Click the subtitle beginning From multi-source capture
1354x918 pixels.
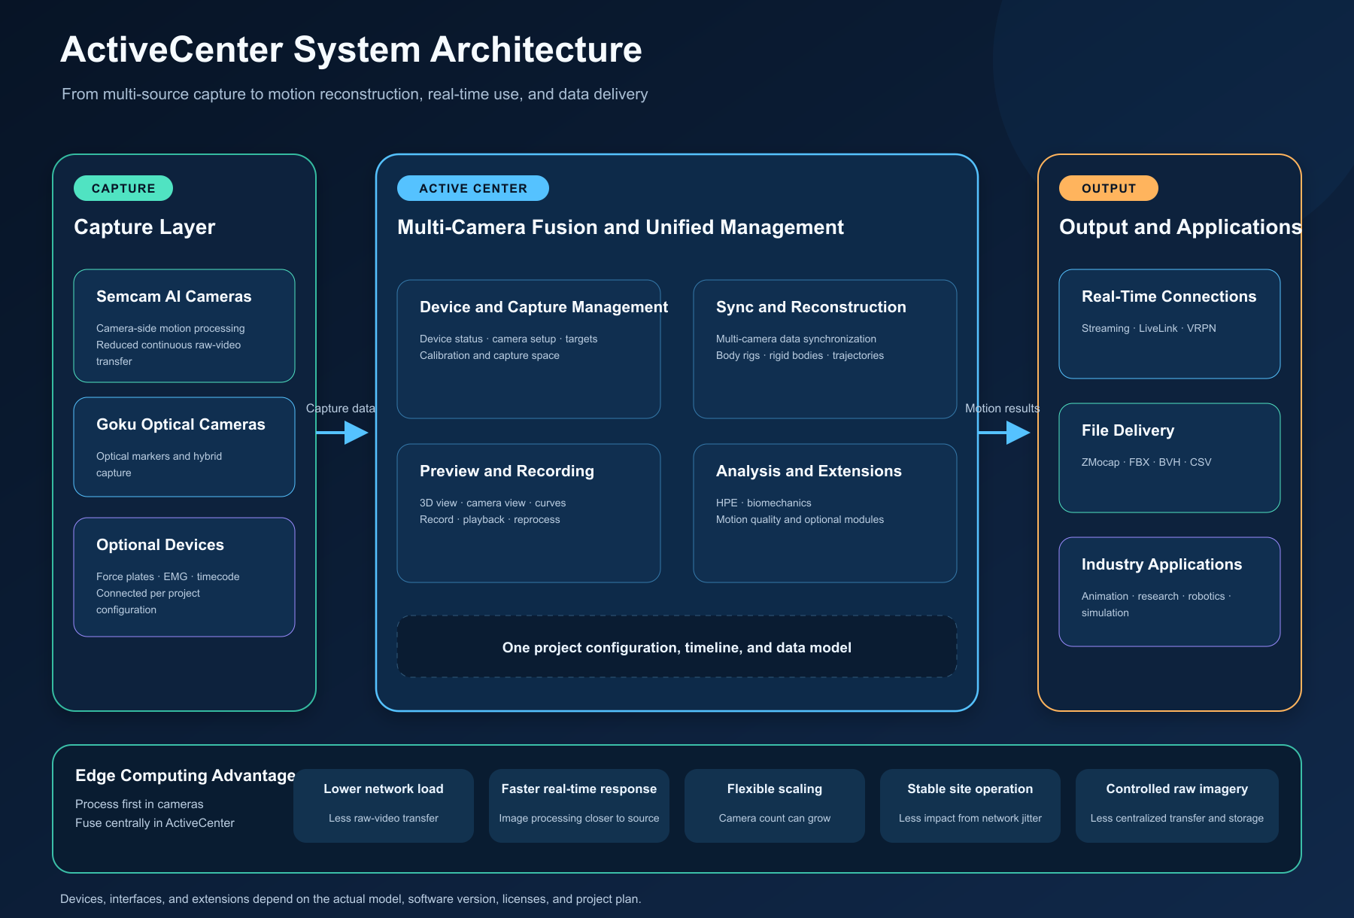[354, 94]
